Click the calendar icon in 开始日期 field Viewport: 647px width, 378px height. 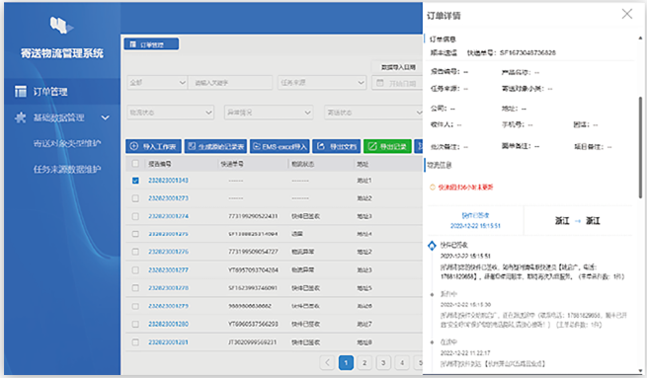click(x=379, y=83)
